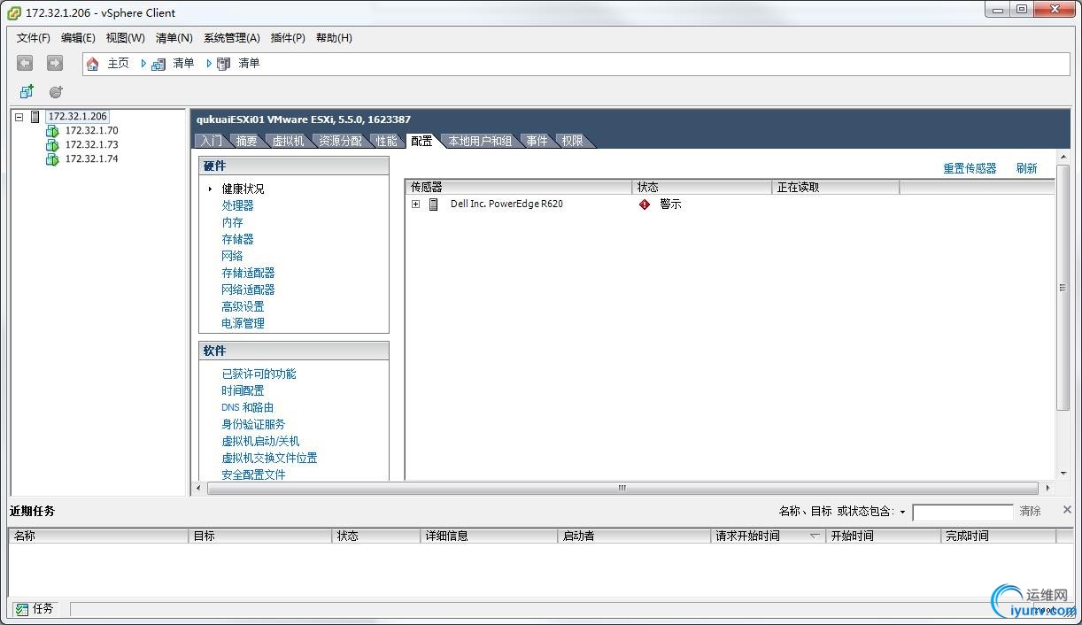Viewport: 1082px width, 625px height.
Task: Click the horizontal scrollbar of configuration pane
Action: pos(622,488)
